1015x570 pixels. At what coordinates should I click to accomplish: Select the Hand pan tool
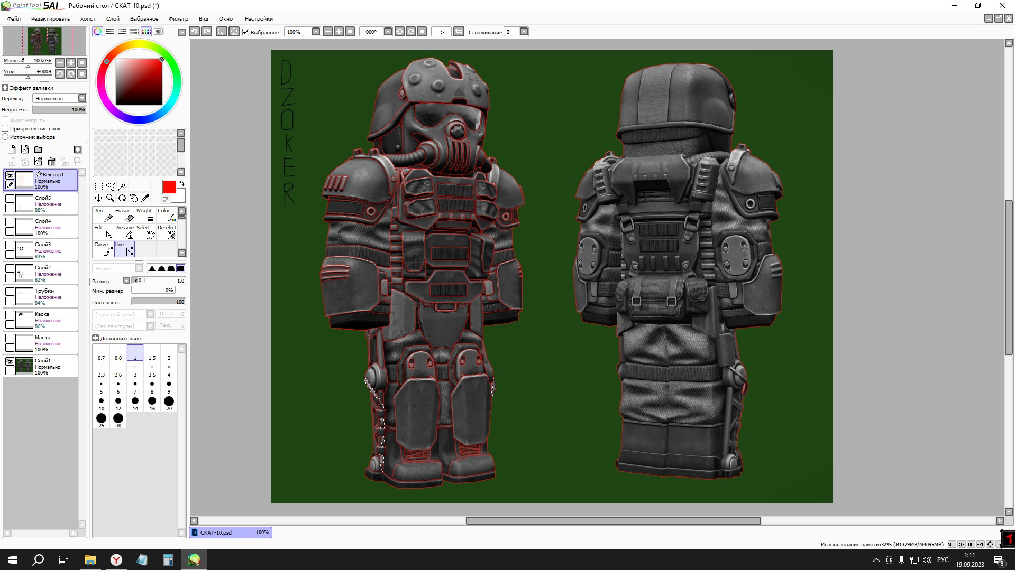click(133, 198)
